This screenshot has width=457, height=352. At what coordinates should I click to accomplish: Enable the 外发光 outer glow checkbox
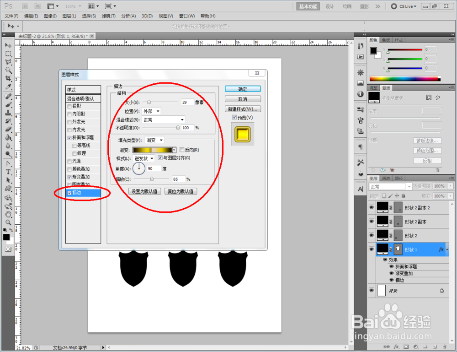coord(69,122)
